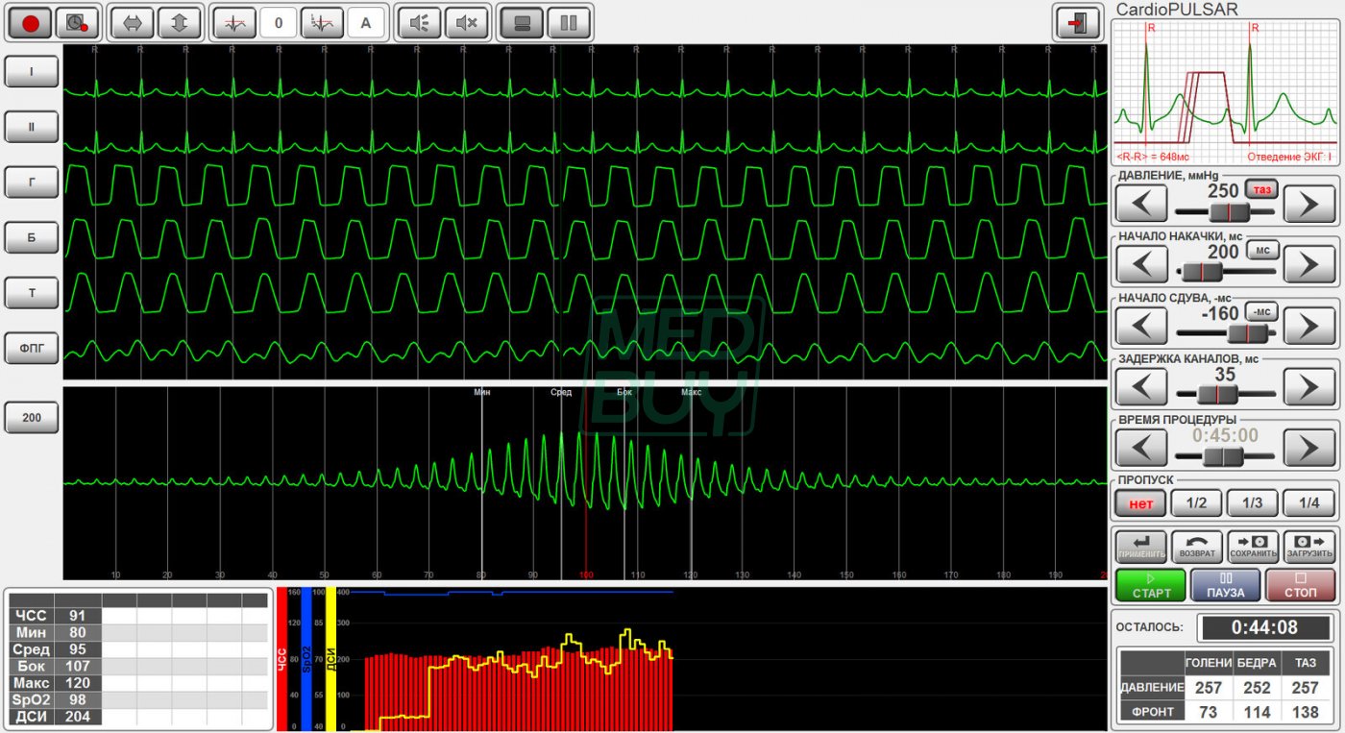Click the ECG preview thumbnail under CardioPULSAR
1345x733 pixels.
pyautogui.click(x=1225, y=93)
